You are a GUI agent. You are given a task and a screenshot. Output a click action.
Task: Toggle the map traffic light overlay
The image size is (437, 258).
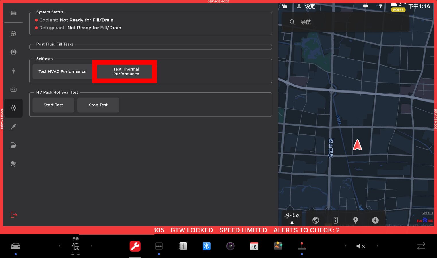pos(335,220)
